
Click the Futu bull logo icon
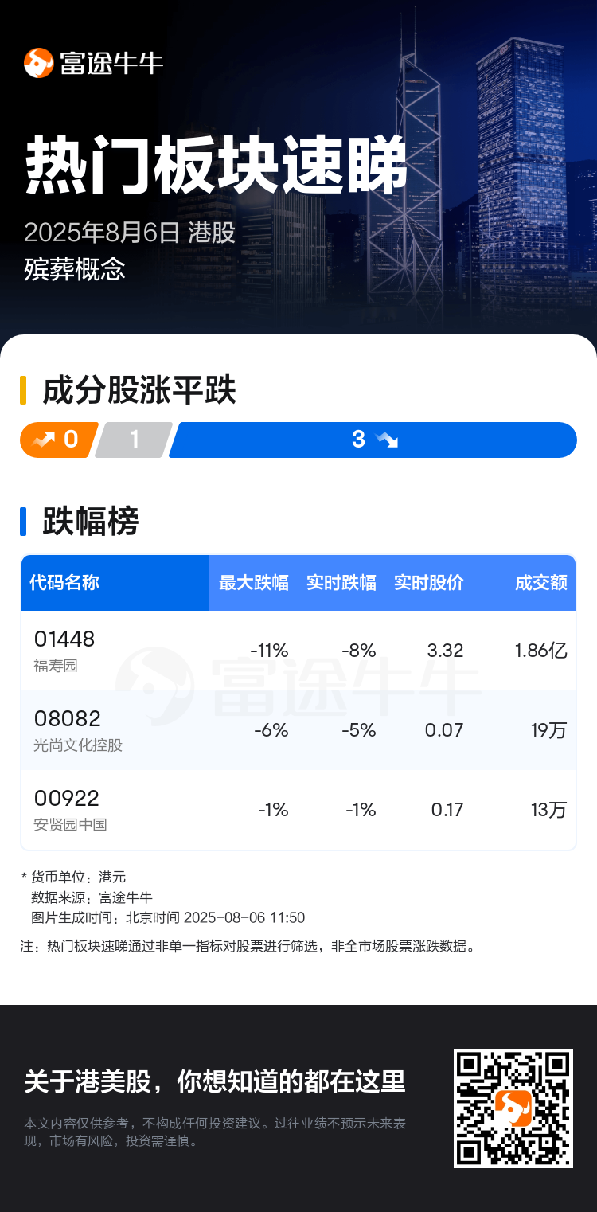tap(38, 63)
